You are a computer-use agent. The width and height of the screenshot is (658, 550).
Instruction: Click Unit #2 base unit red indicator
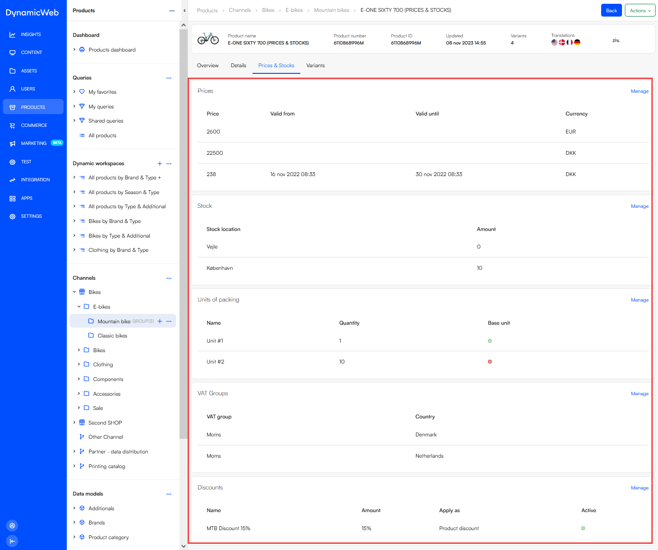(490, 362)
